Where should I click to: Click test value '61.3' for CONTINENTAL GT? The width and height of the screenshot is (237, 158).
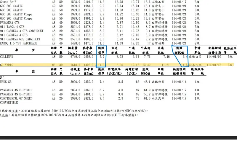(147, 98)
